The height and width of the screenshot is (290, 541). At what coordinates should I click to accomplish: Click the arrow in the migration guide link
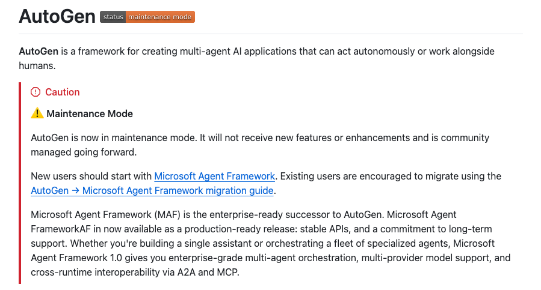(x=76, y=191)
